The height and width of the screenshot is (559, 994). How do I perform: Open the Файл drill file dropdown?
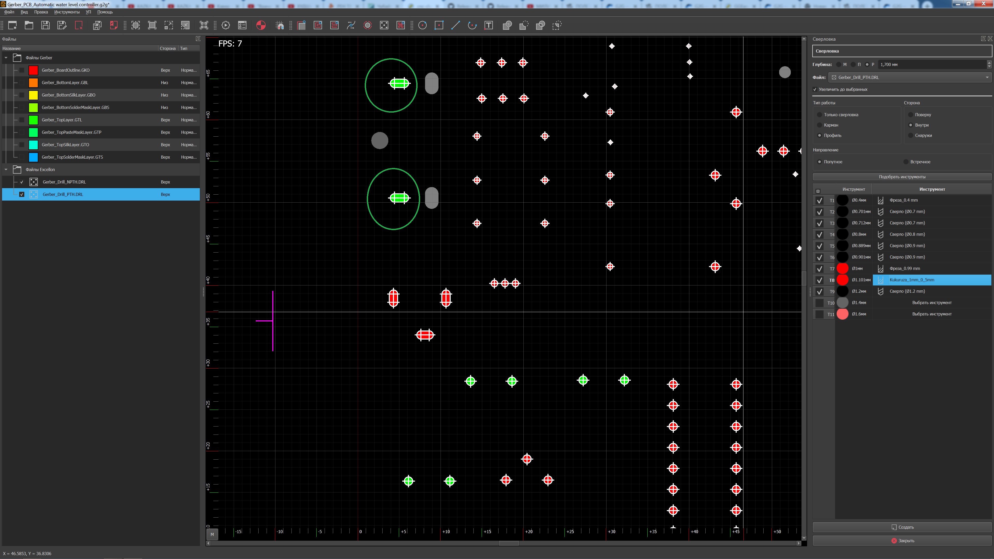pos(909,78)
